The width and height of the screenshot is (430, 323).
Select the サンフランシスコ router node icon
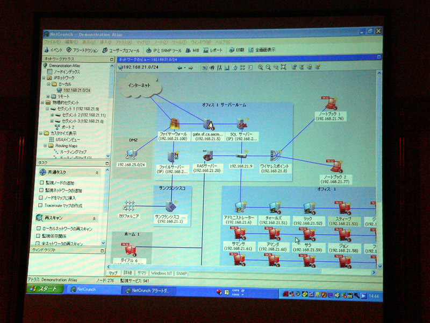(x=171, y=206)
